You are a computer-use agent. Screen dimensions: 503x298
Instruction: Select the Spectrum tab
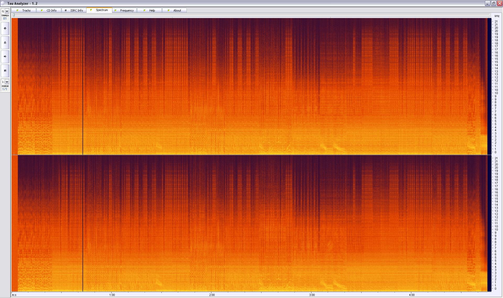click(99, 10)
